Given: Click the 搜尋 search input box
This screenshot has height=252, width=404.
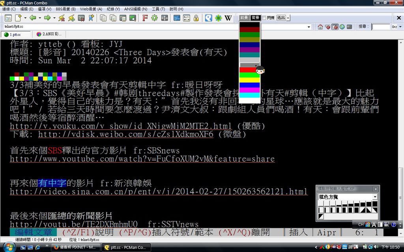Looking at the screenshot, I should coord(381,27).
